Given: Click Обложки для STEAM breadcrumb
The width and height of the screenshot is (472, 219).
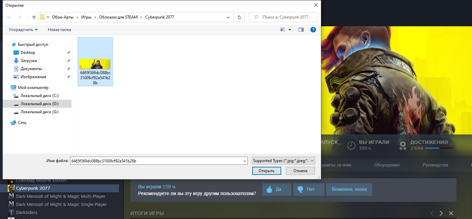Looking at the screenshot, I should [x=118, y=17].
